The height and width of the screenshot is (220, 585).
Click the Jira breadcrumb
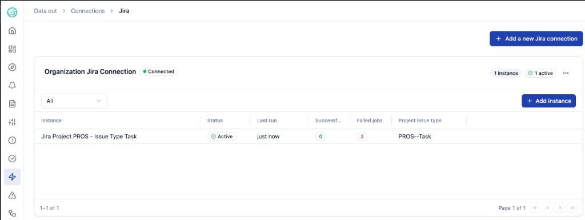(124, 11)
